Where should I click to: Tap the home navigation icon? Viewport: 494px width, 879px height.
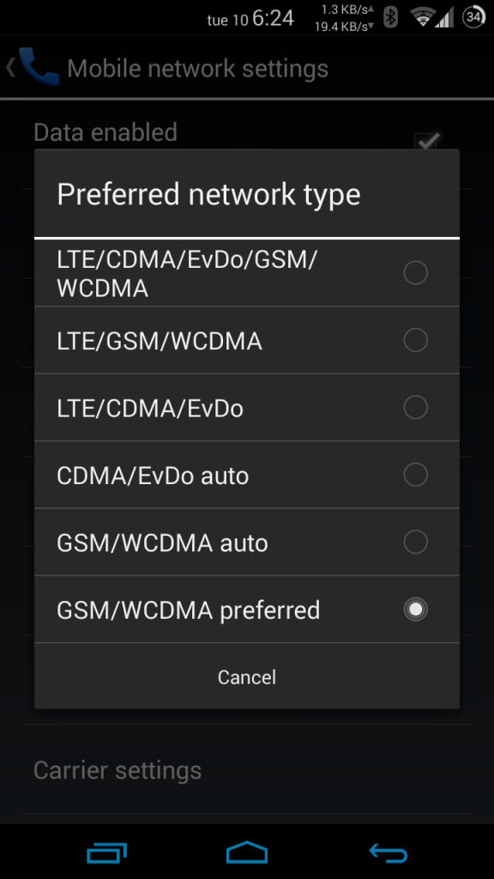pos(247,852)
